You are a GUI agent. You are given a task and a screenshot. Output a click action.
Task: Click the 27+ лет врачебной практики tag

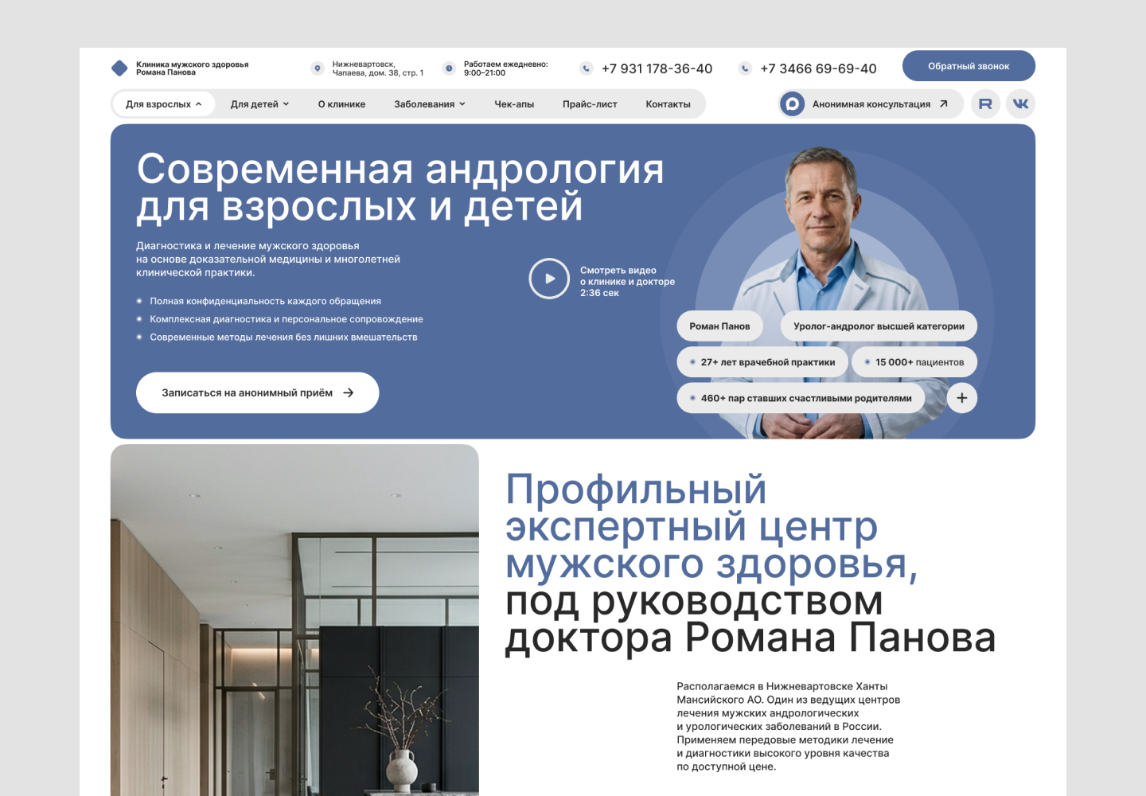click(762, 362)
